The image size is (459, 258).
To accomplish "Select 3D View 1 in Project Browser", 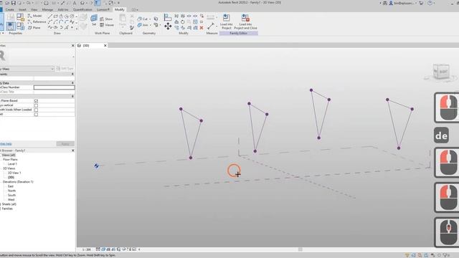I will tap(14, 173).
